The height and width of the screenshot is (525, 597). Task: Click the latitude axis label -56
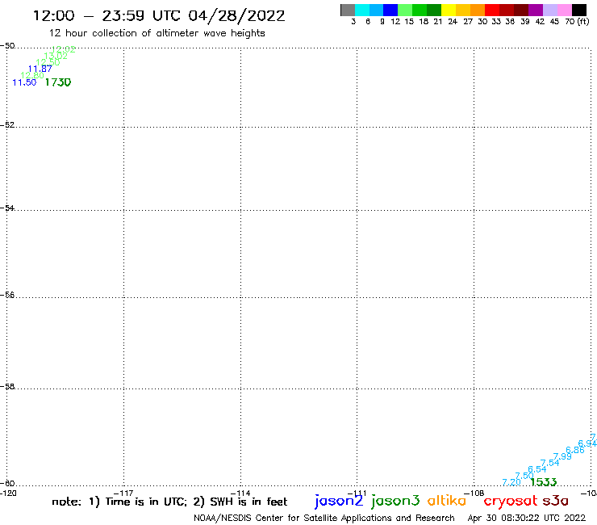tap(7, 295)
